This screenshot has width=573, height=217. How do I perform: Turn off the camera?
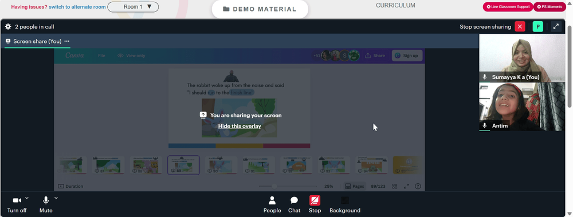click(17, 204)
